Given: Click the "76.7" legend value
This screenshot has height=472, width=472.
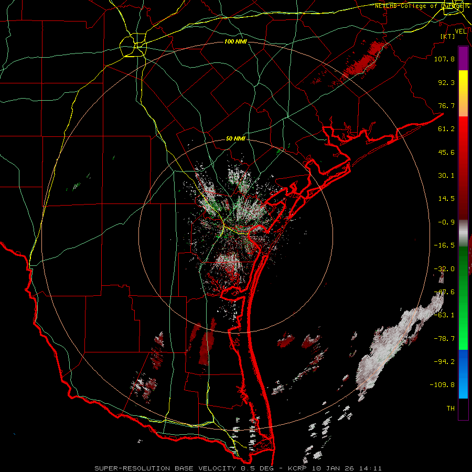Looking at the screenshot, I should click(x=446, y=105).
